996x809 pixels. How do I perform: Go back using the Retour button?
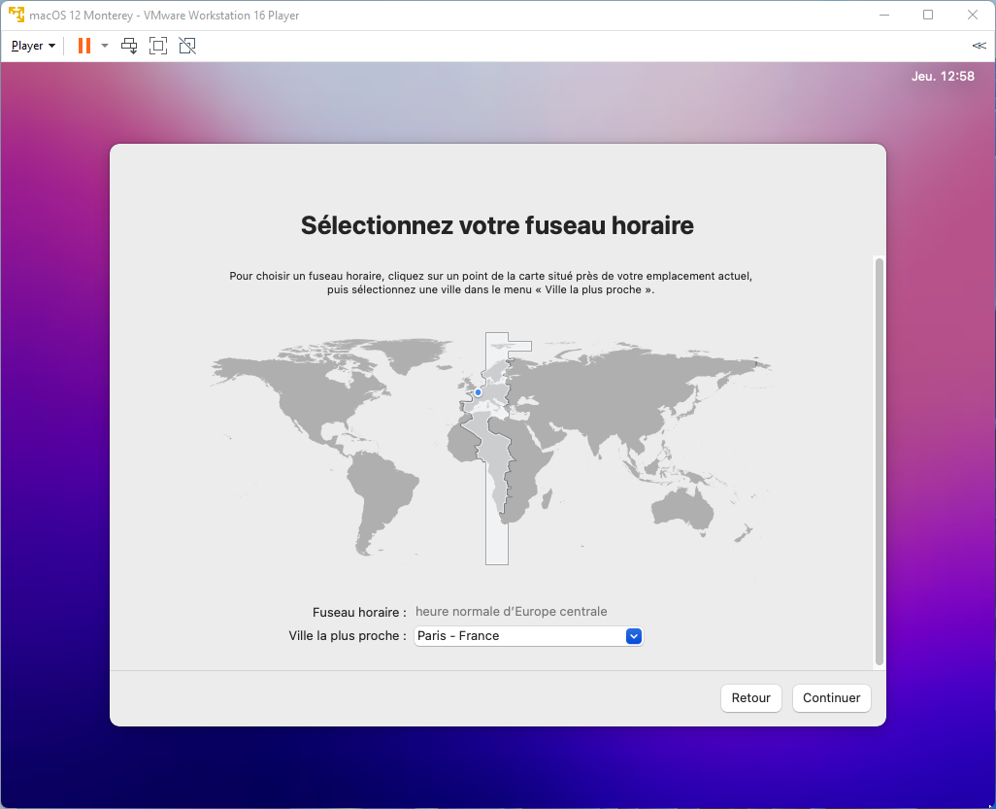click(x=750, y=697)
